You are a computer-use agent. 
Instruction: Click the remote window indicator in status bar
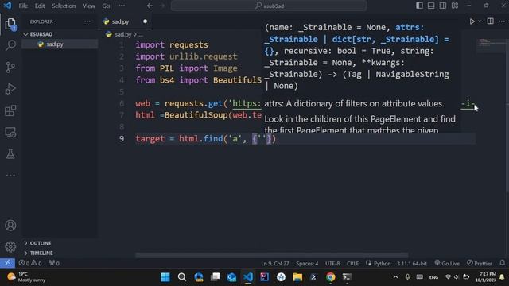7,263
